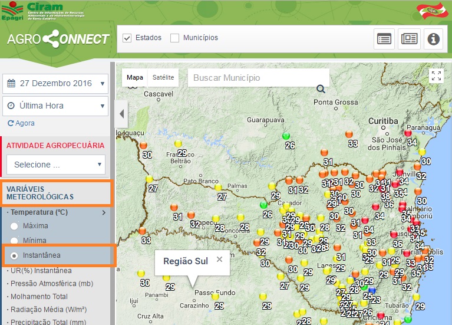The image size is (452, 325).
Task: Click the Agora link
Action: (x=25, y=123)
